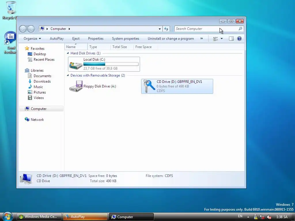
Task: Maximize the Computer window
Action: click(x=231, y=21)
